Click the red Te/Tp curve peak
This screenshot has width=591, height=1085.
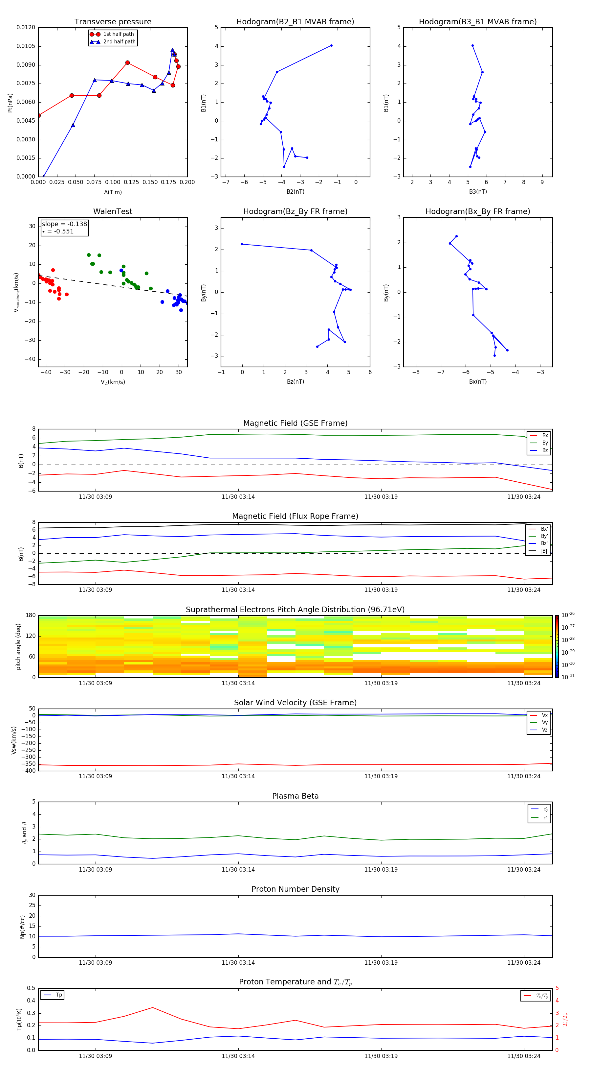(x=153, y=1007)
